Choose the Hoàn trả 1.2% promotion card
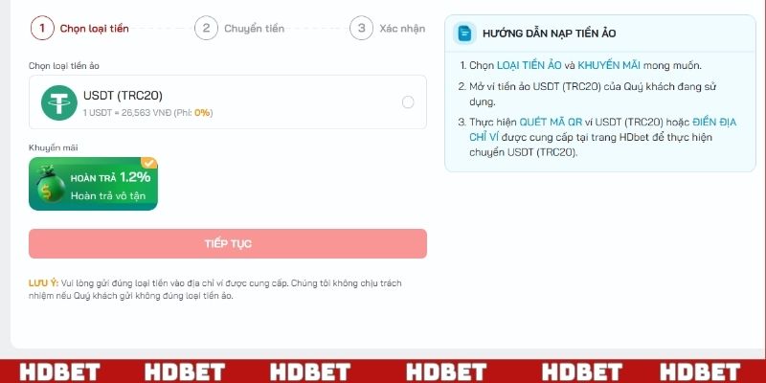 (x=93, y=184)
